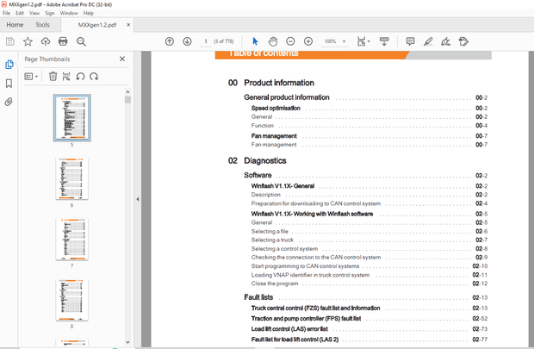Image resolution: width=534 pixels, height=349 pixels.
Task: Rotate page clockwise in thumbnails panel
Action: tap(94, 77)
